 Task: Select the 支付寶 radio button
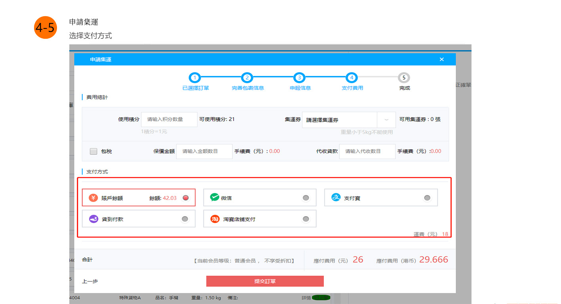427,198
